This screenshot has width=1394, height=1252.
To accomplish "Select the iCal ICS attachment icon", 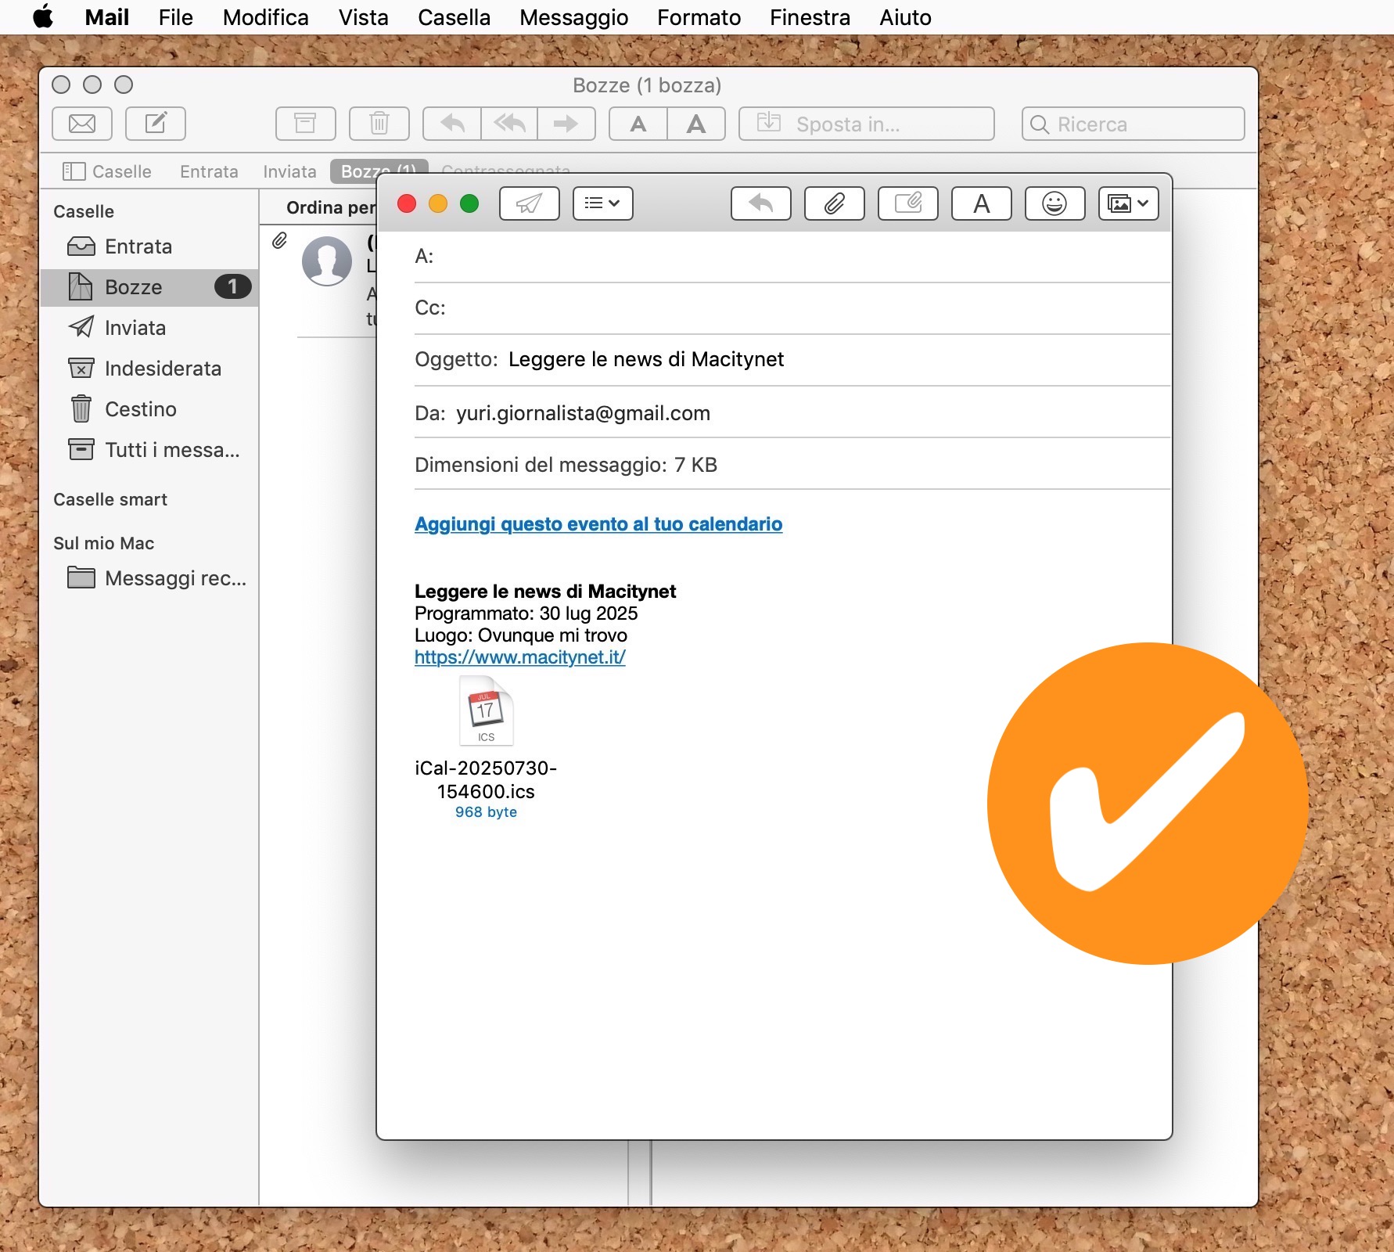I will (486, 711).
